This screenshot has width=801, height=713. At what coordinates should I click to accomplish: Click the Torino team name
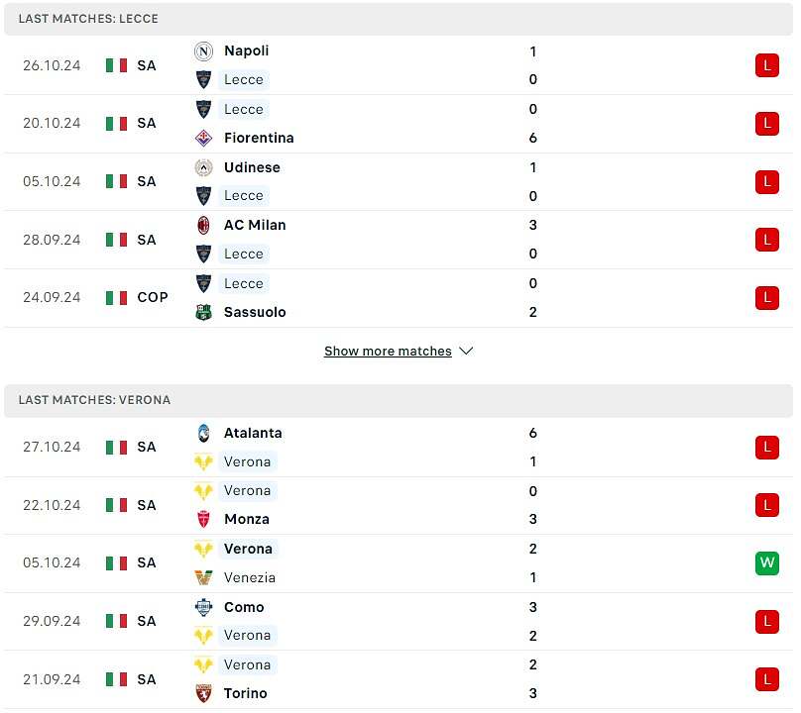[246, 695]
